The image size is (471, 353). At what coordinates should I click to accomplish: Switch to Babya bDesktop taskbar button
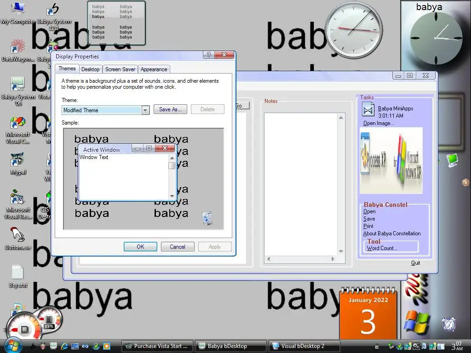coord(231,346)
